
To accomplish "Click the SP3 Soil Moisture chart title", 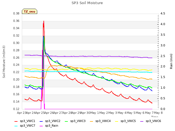I will (x=87, y=3).
